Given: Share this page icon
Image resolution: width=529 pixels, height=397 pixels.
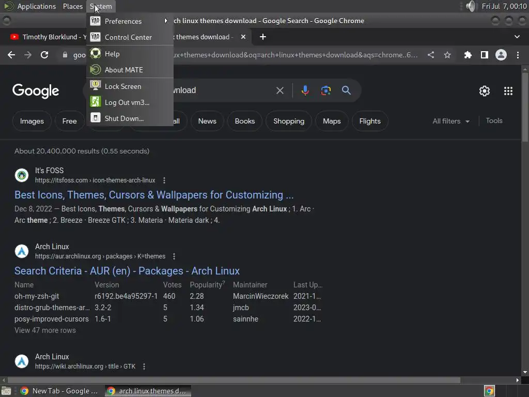Looking at the screenshot, I should tap(431, 55).
